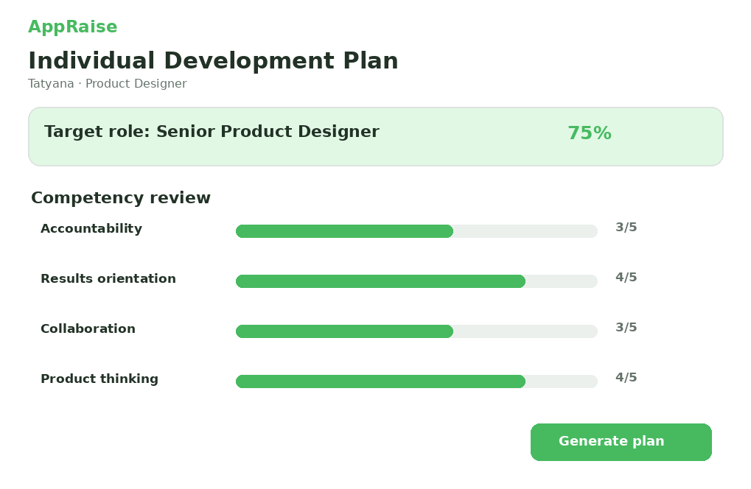Click the Product thinking progress bar
Viewport: 751px width, 489px height.
tap(416, 381)
